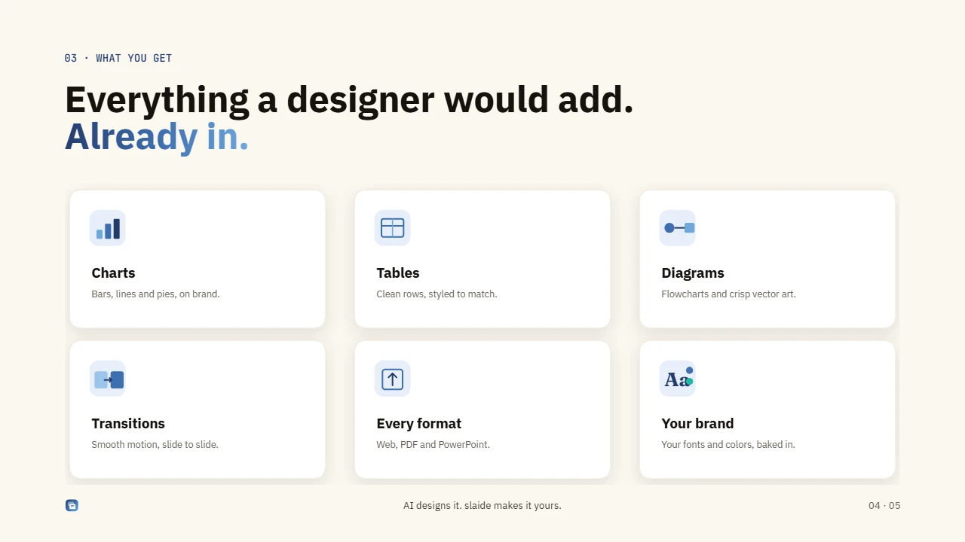Click the Charts bar graph icon

pos(107,228)
